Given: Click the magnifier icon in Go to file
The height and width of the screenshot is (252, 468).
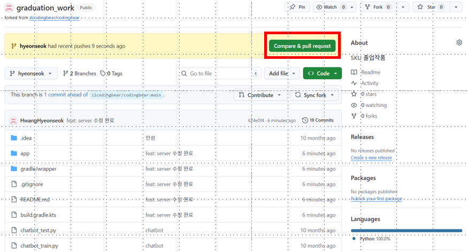Looking at the screenshot, I should pos(184,73).
